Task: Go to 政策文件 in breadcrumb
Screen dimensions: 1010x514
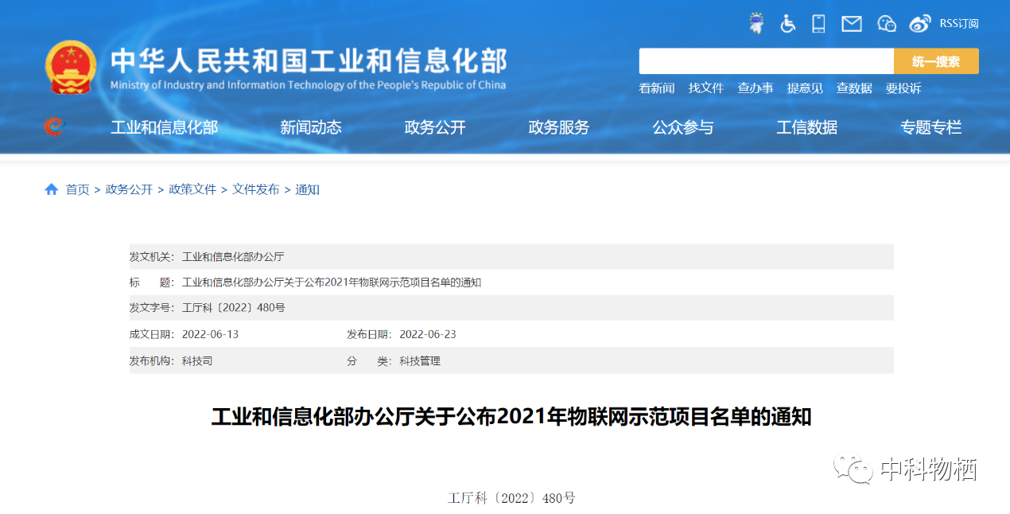Action: (192, 189)
